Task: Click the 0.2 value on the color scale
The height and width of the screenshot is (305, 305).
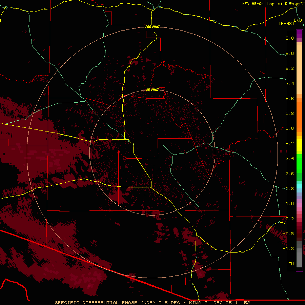Action: [x=290, y=219]
